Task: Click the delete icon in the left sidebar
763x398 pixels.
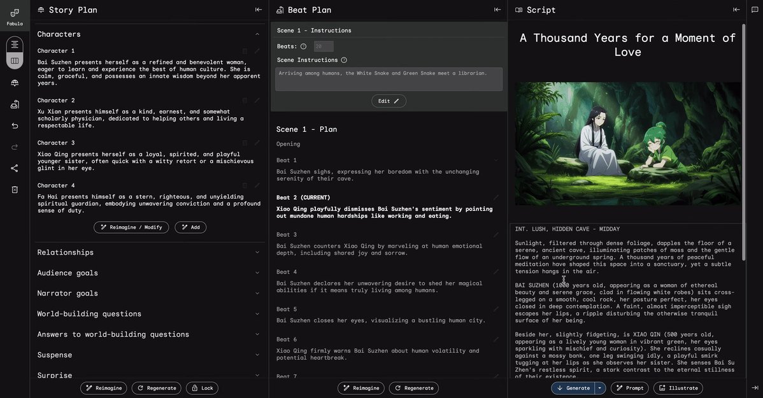Action: [15, 190]
